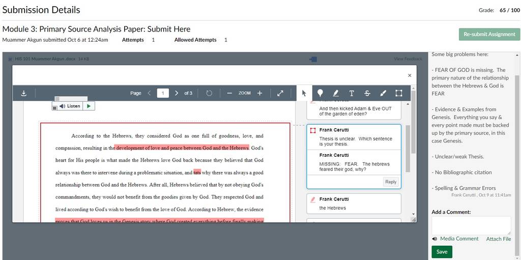The height and width of the screenshot is (260, 521).
Task: Click the Re-submit Assignment button
Action: pyautogui.click(x=489, y=34)
